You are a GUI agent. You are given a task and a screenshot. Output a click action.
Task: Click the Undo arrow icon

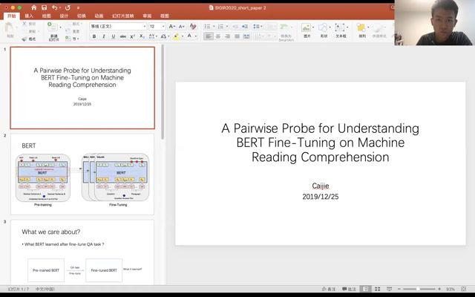pyautogui.click(x=55, y=7)
